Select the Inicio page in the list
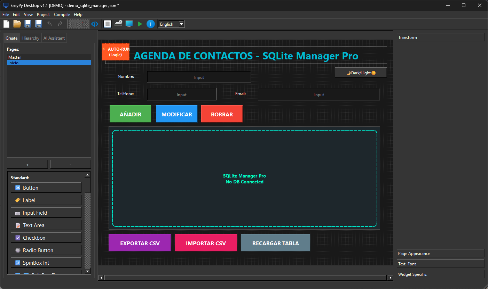488x289 pixels. pos(49,63)
